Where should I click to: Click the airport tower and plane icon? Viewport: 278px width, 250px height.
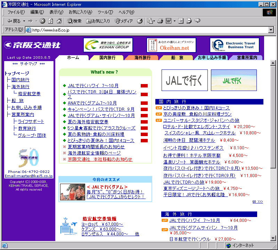pyautogui.click(x=69, y=226)
